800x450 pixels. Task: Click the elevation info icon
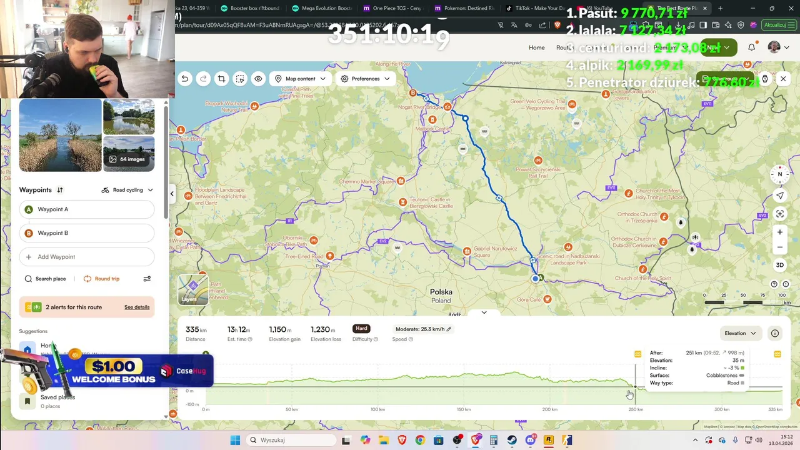tap(775, 333)
